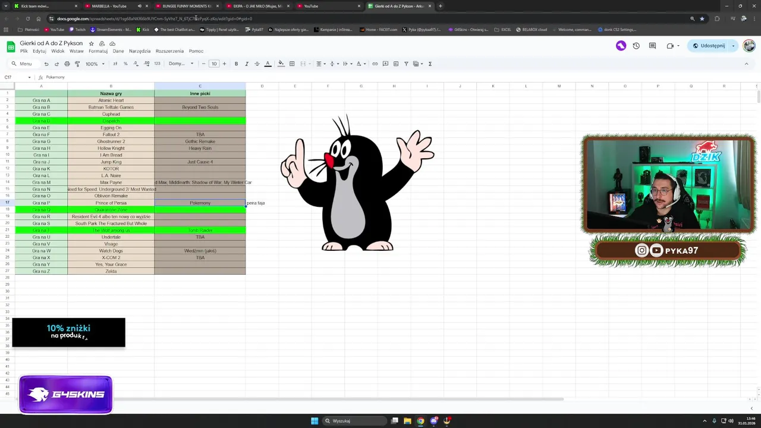
Task: Switch to the BUNGEE FUNNY MOMENTS tab
Action: [187, 6]
